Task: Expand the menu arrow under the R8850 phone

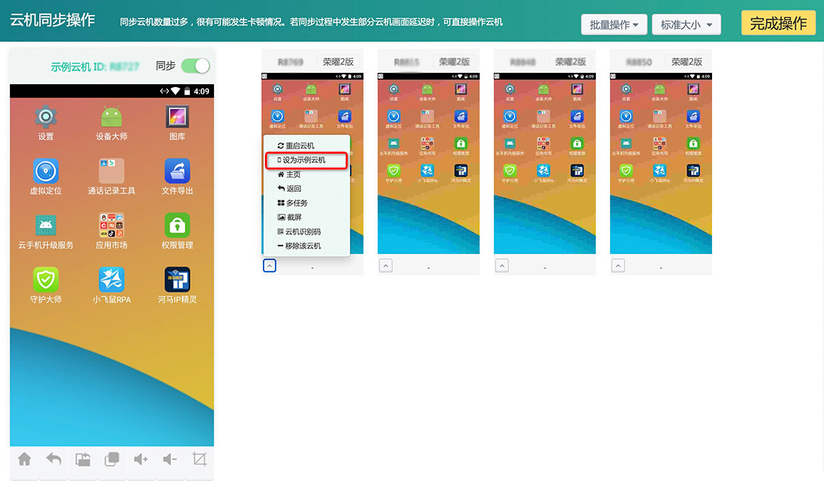Action: point(618,266)
